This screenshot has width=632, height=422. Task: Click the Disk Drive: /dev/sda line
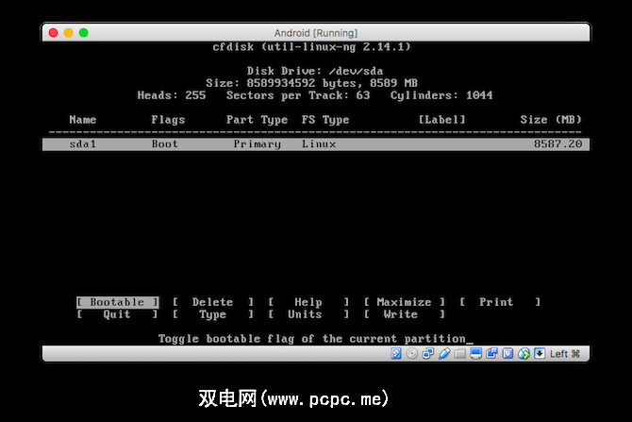pos(315,71)
